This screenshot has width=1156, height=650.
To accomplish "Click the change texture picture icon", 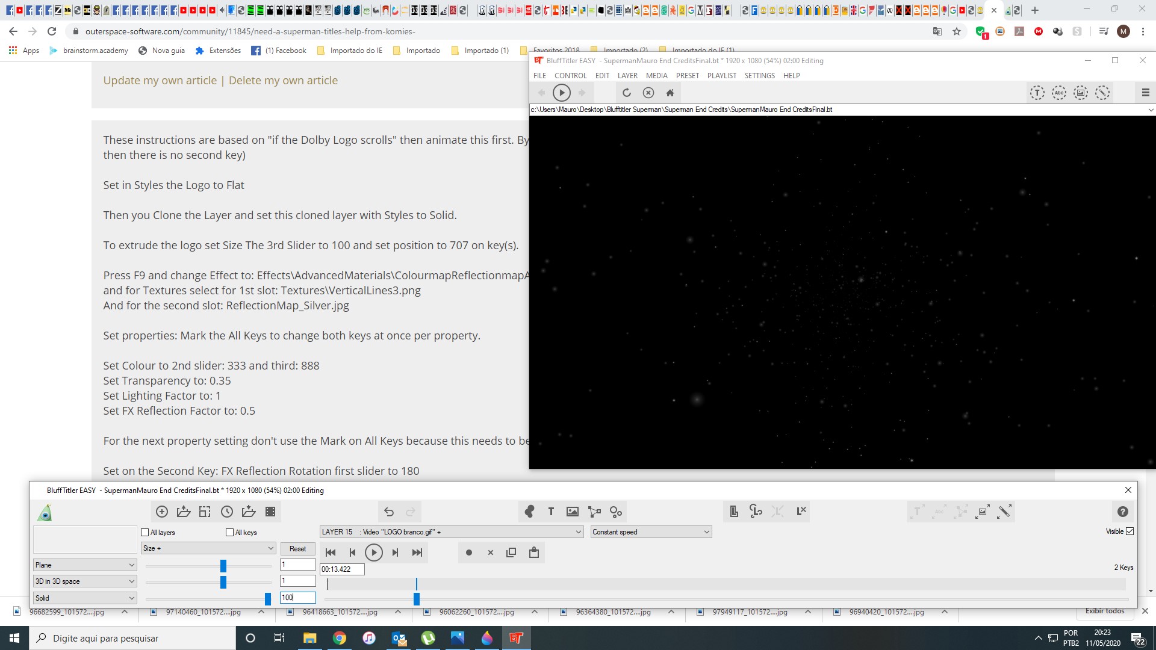I will point(573,512).
